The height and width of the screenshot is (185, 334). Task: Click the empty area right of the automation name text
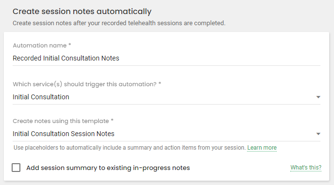point(219,58)
